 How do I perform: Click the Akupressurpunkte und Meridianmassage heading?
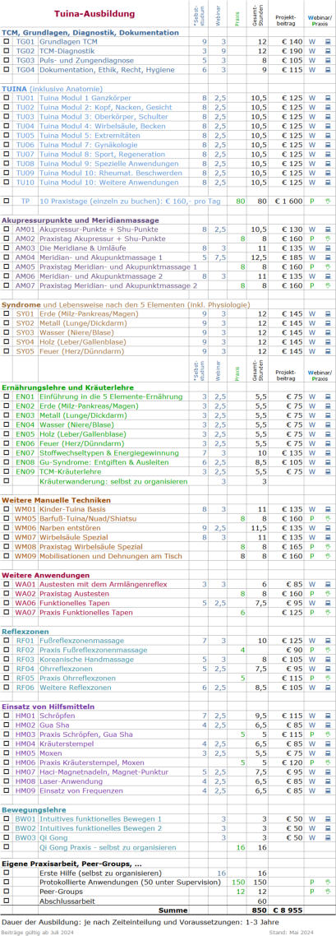click(x=79, y=220)
